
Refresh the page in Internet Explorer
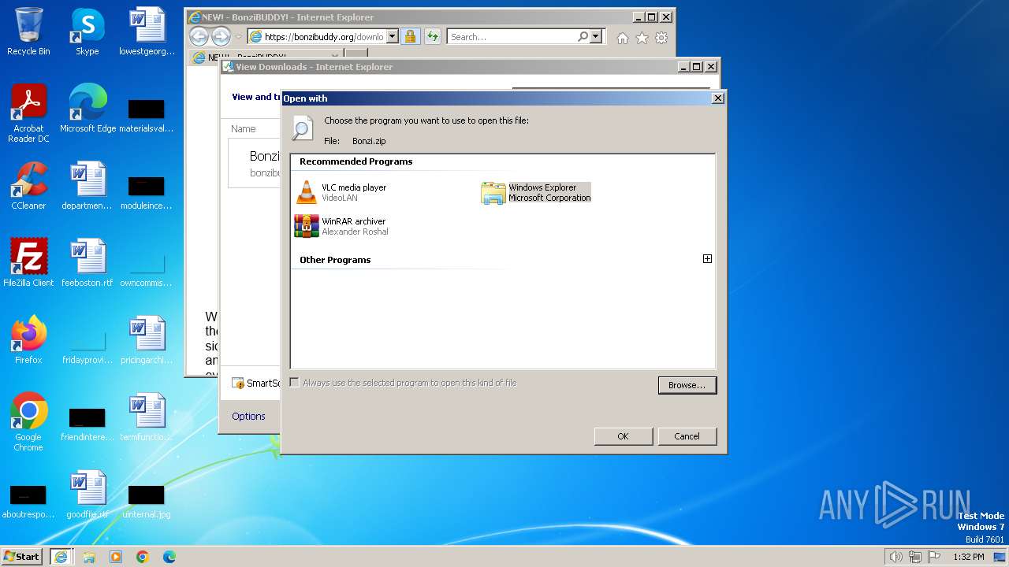[432, 37]
